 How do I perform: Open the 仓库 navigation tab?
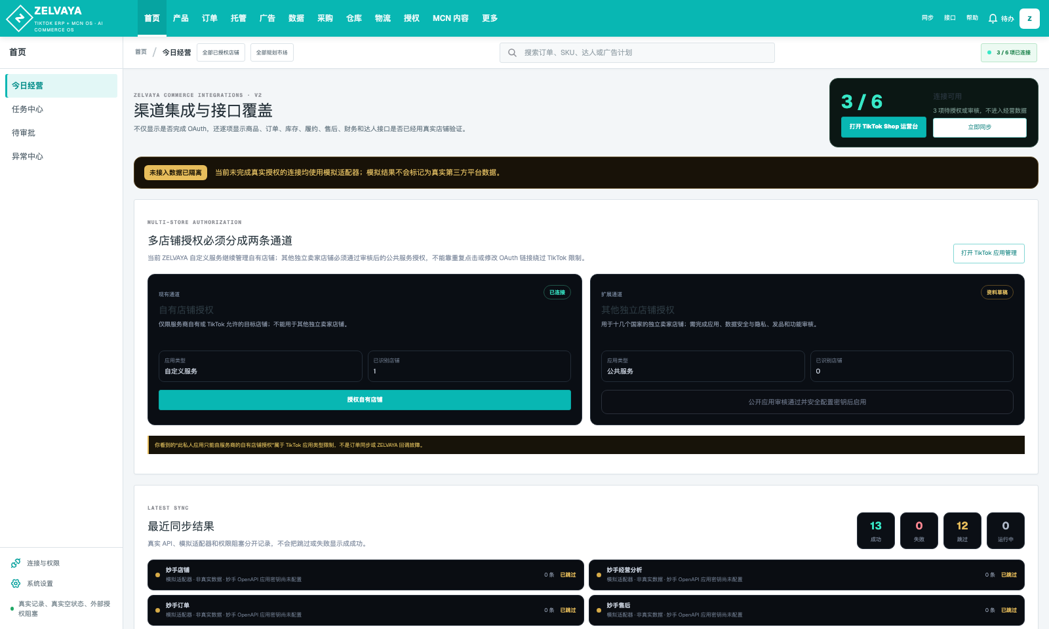[354, 18]
